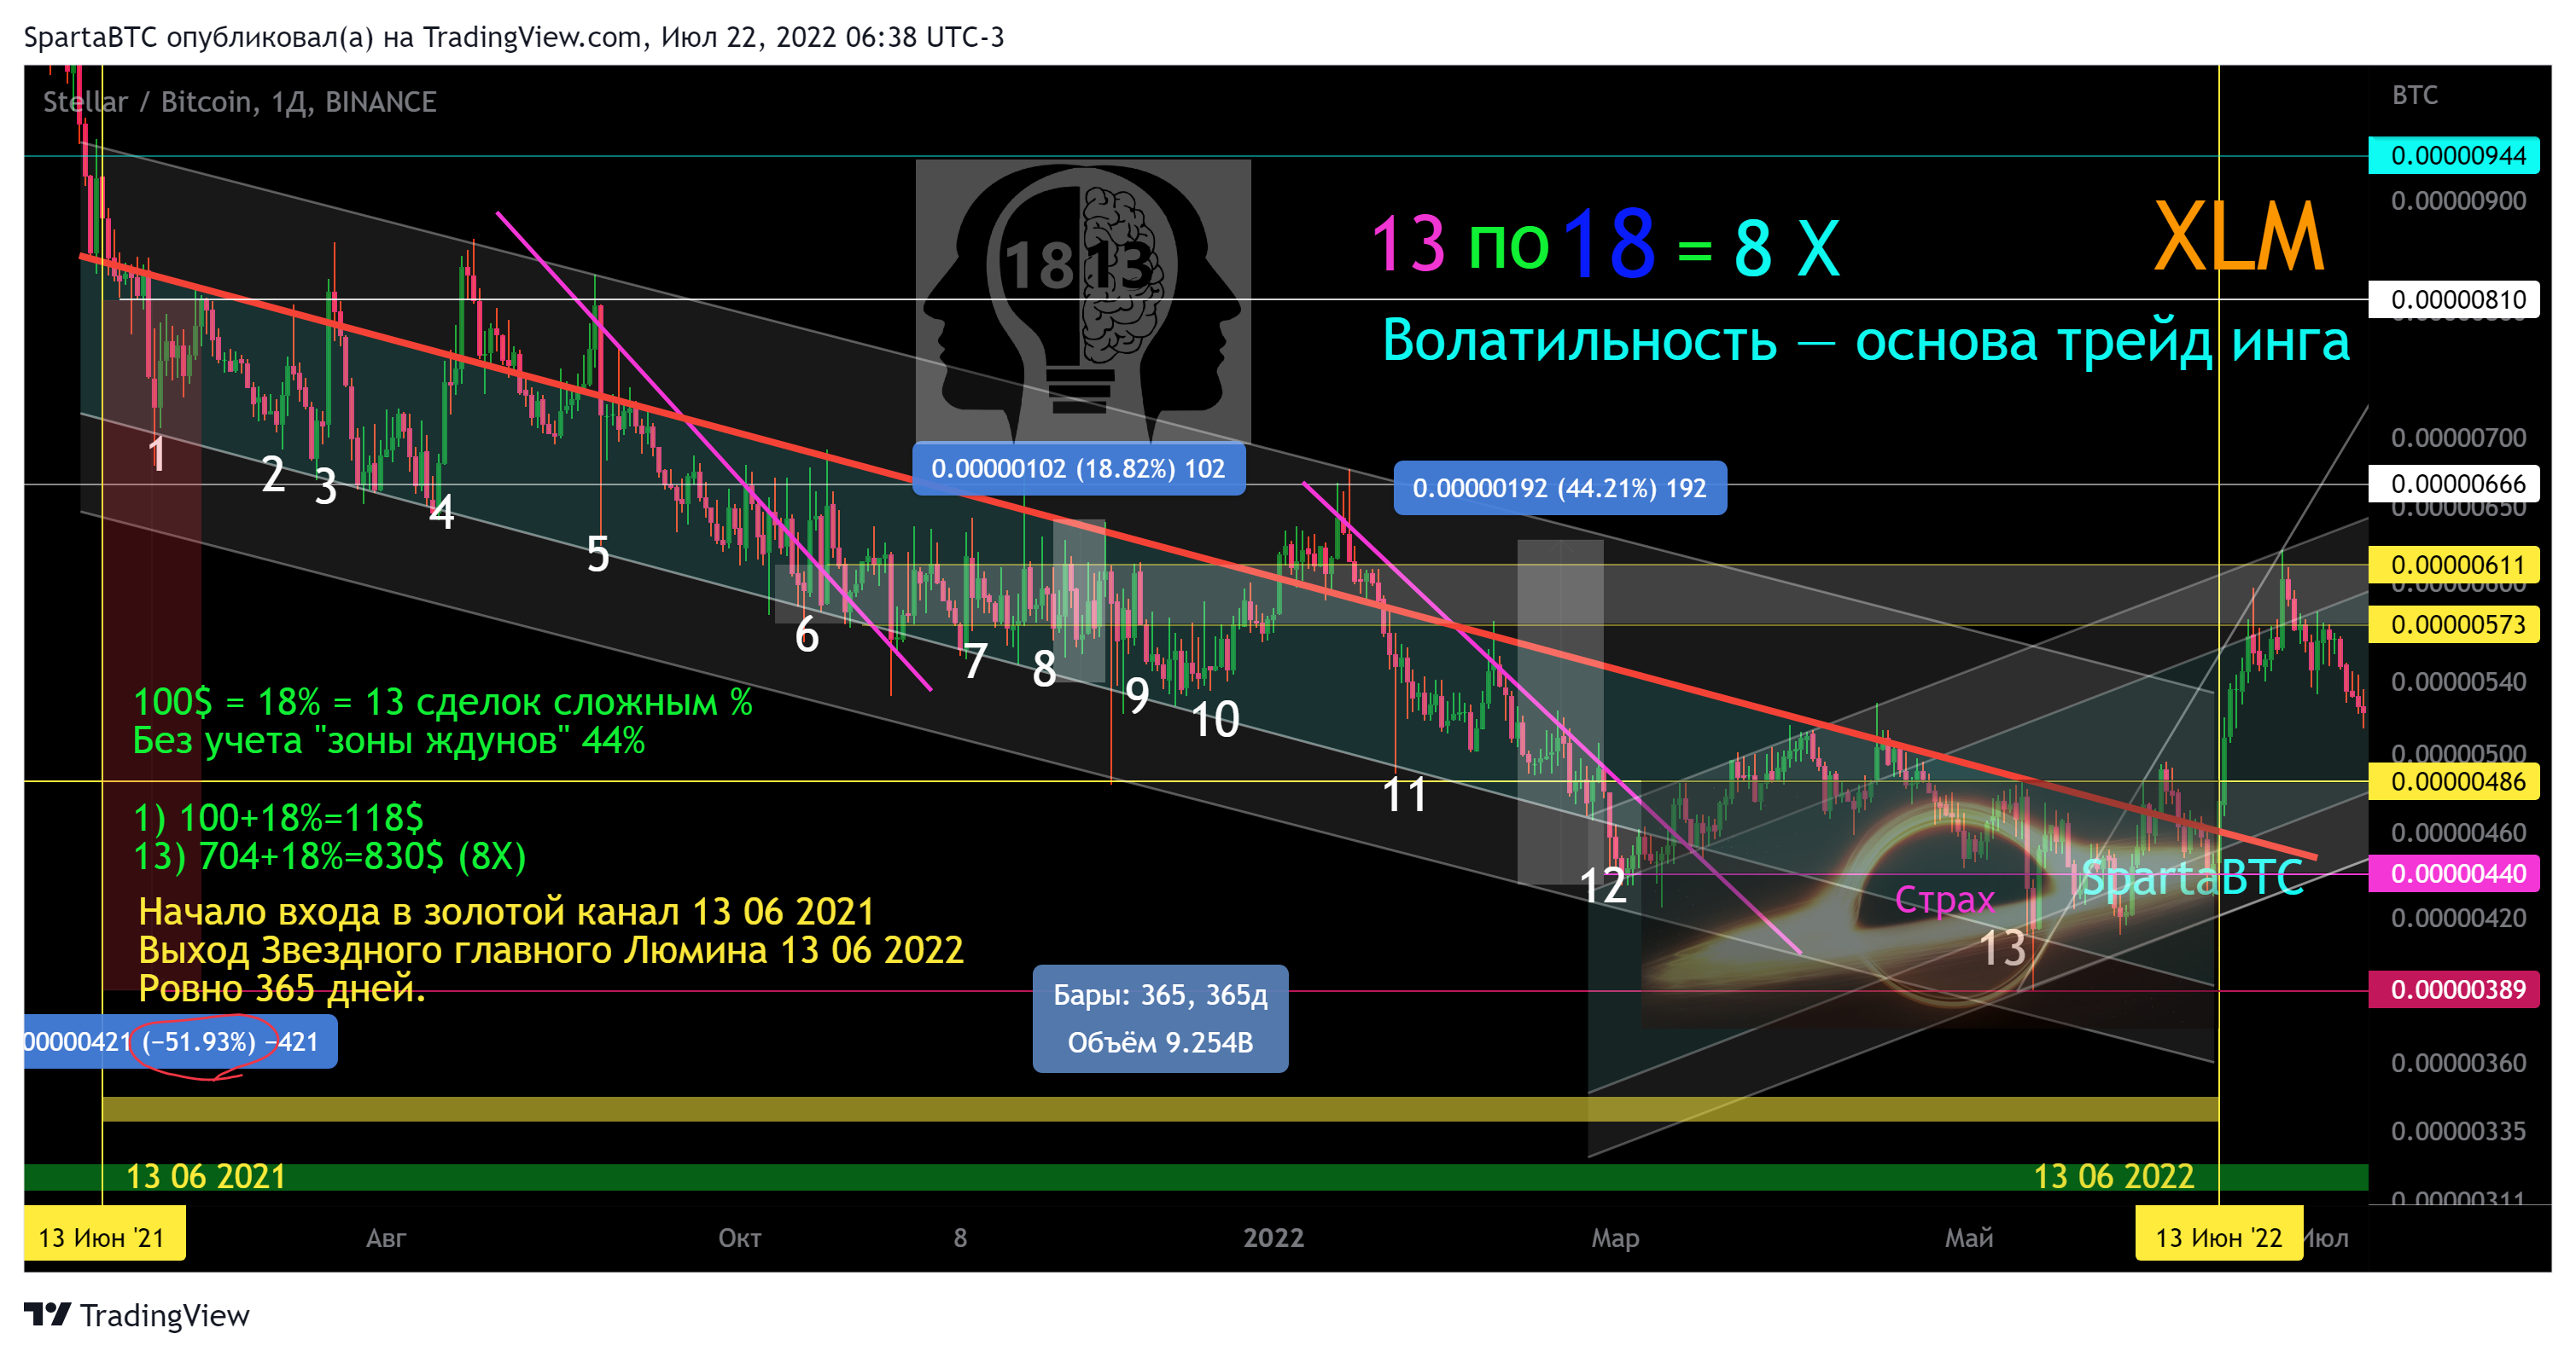This screenshot has height=1357, width=2576.
Task: Click wave number 10 on the chart
Action: pyautogui.click(x=1215, y=721)
